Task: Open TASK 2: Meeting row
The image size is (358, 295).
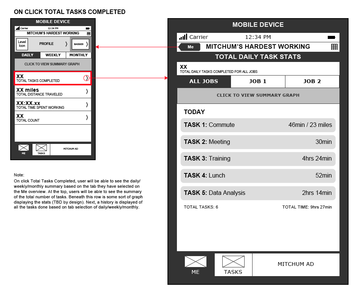Action: click(x=258, y=142)
